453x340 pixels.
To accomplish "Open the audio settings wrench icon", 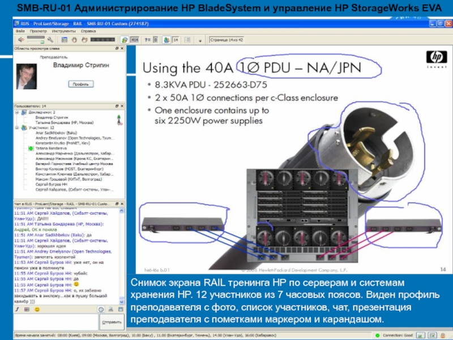I will coord(50,40).
